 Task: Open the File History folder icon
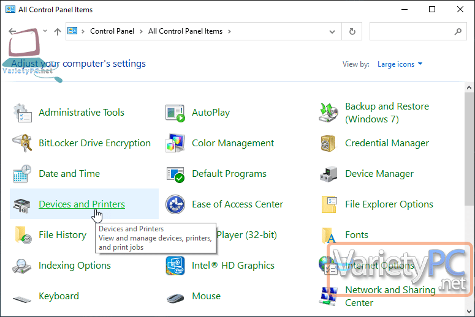(x=23, y=235)
